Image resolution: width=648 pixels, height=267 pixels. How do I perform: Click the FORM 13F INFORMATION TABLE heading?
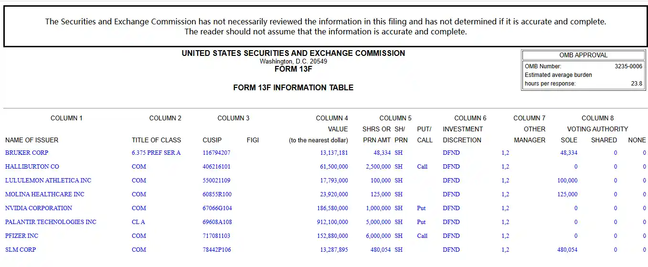(293, 88)
